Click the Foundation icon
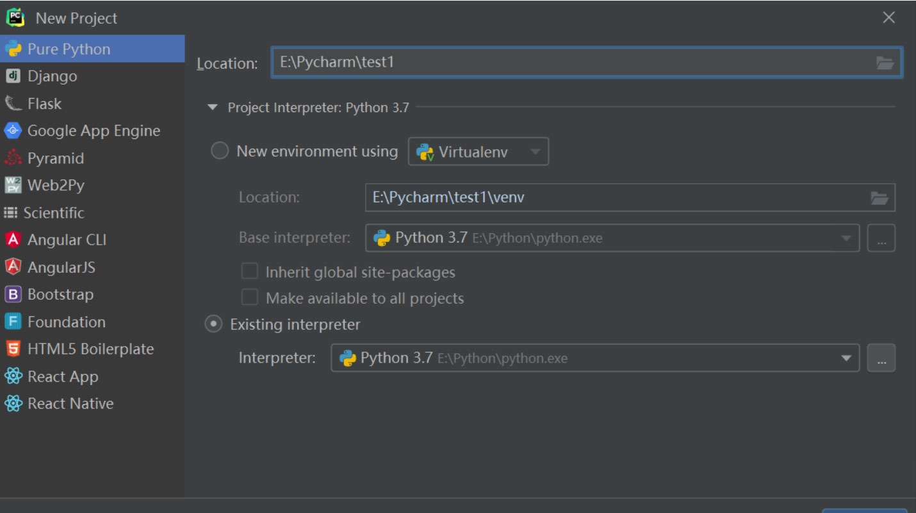916x513 pixels. pyautogui.click(x=13, y=322)
